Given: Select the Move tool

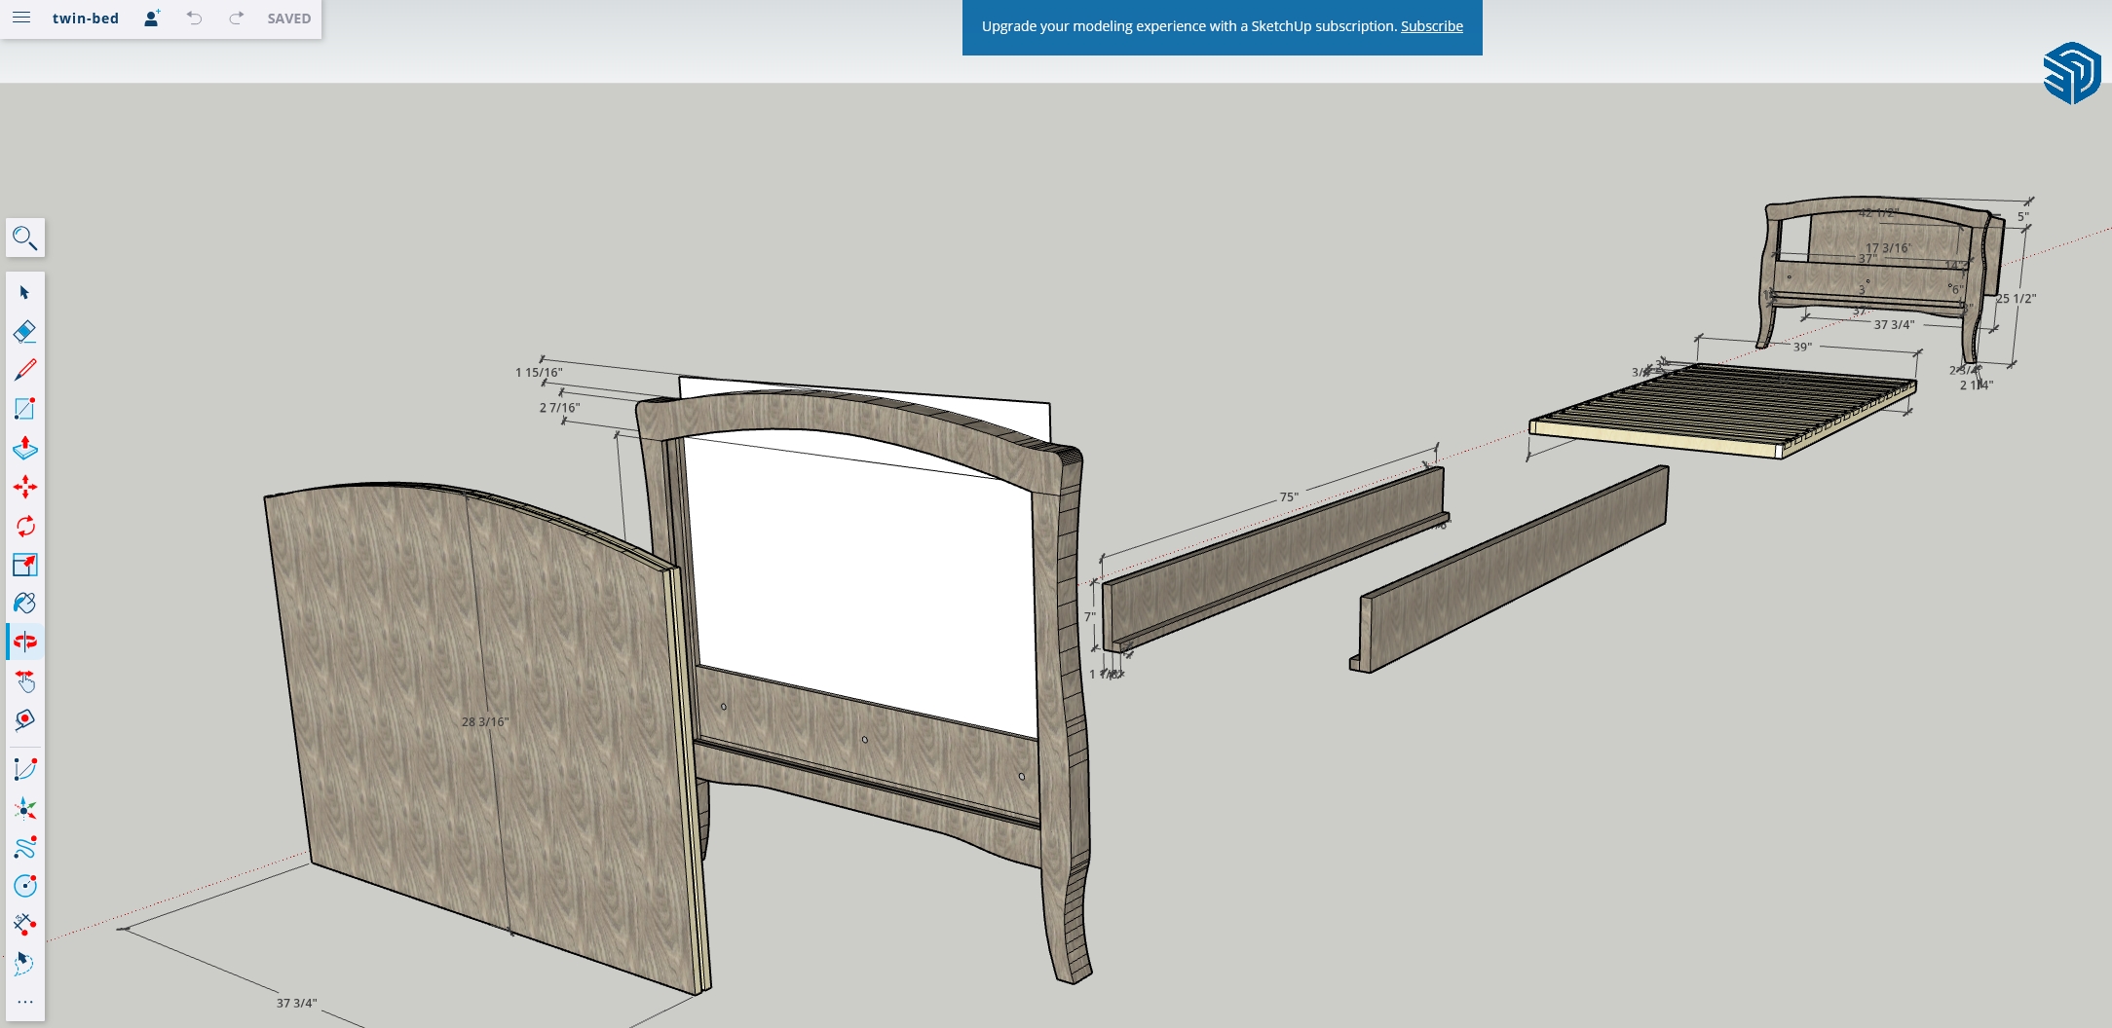Looking at the screenshot, I should pos(25,487).
